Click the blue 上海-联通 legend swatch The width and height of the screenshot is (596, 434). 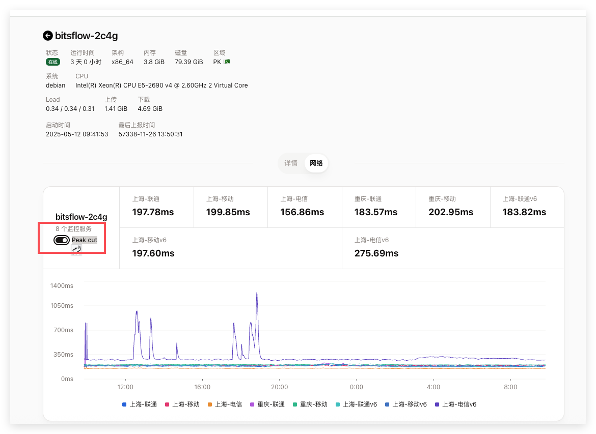tap(124, 405)
